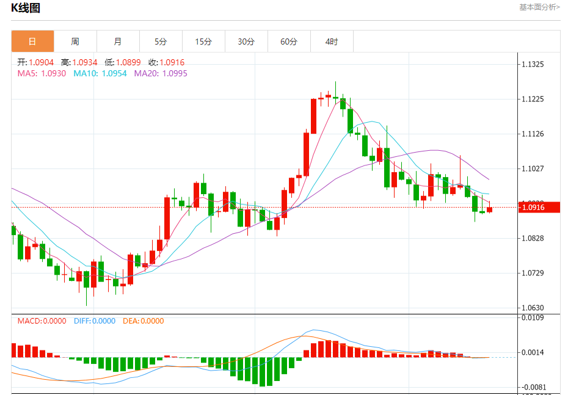The image size is (568, 395).
Task: Switch to the 月 monthly tab
Action: click(x=118, y=42)
